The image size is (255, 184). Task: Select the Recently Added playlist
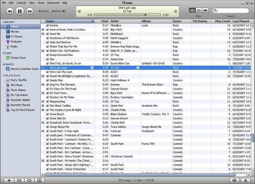[x=20, y=100]
